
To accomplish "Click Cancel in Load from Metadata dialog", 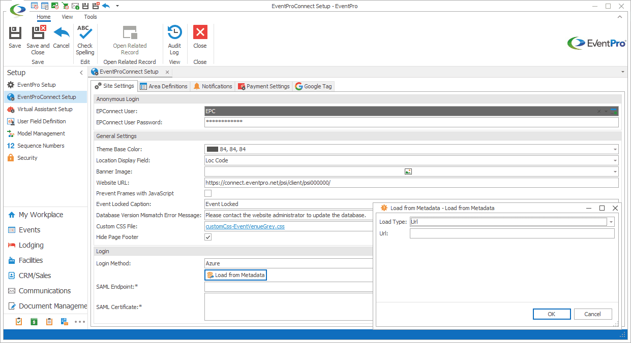I will coord(593,314).
